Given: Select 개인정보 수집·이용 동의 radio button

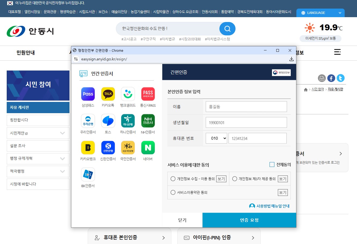Looking at the screenshot, I should [173, 179].
